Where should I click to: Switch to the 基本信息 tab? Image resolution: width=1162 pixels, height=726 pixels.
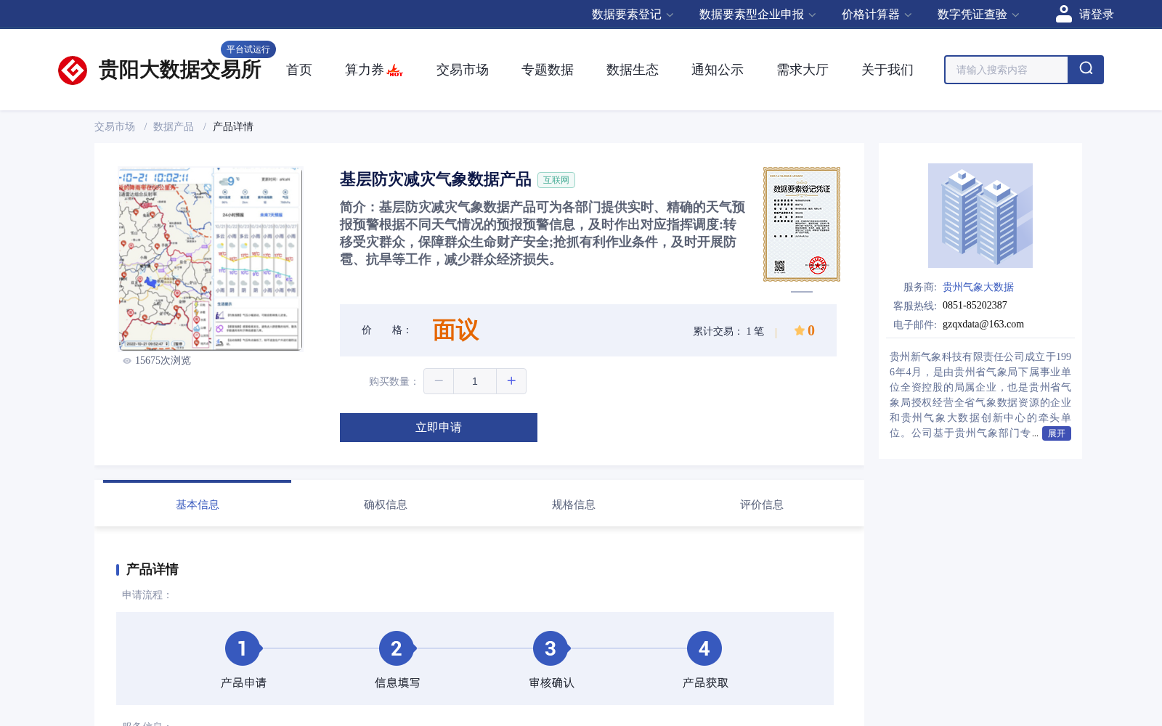point(198,505)
